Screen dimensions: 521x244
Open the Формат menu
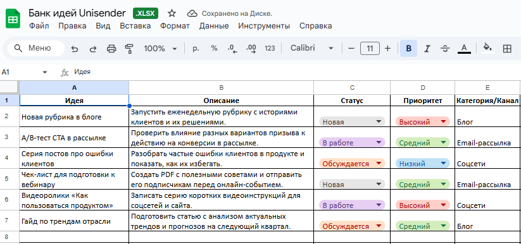[x=175, y=26]
